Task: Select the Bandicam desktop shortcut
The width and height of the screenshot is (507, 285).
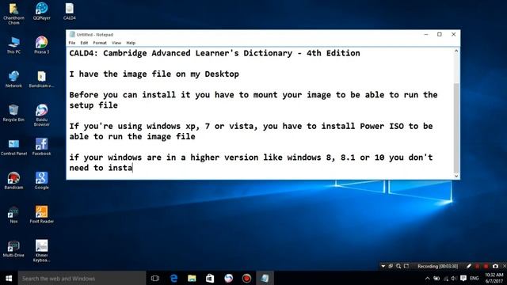Action: click(x=13, y=181)
